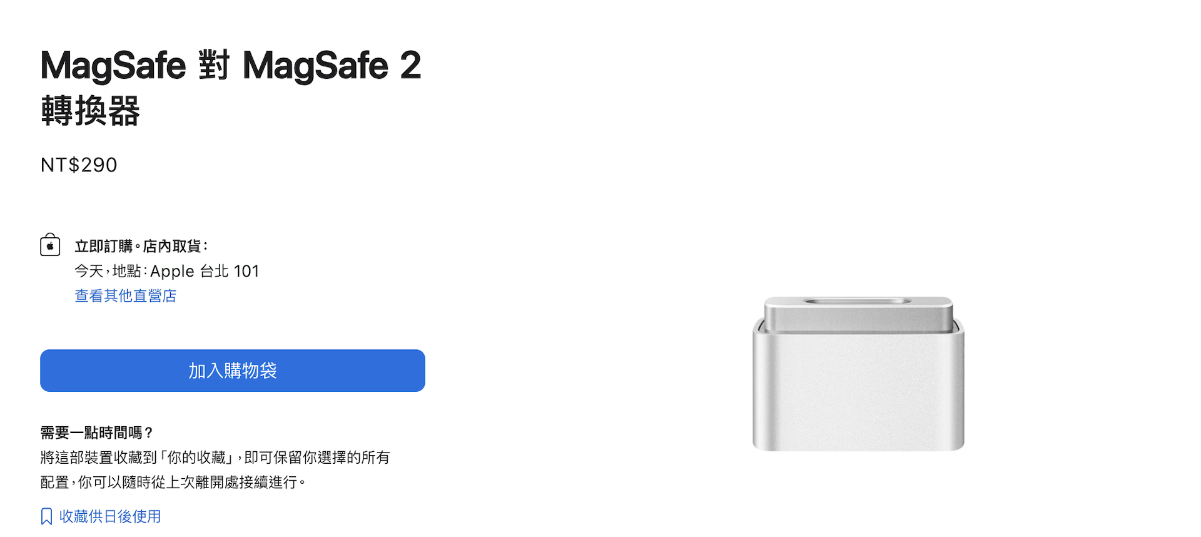Click the 「你的收藏」 phrase in the description

point(200,458)
